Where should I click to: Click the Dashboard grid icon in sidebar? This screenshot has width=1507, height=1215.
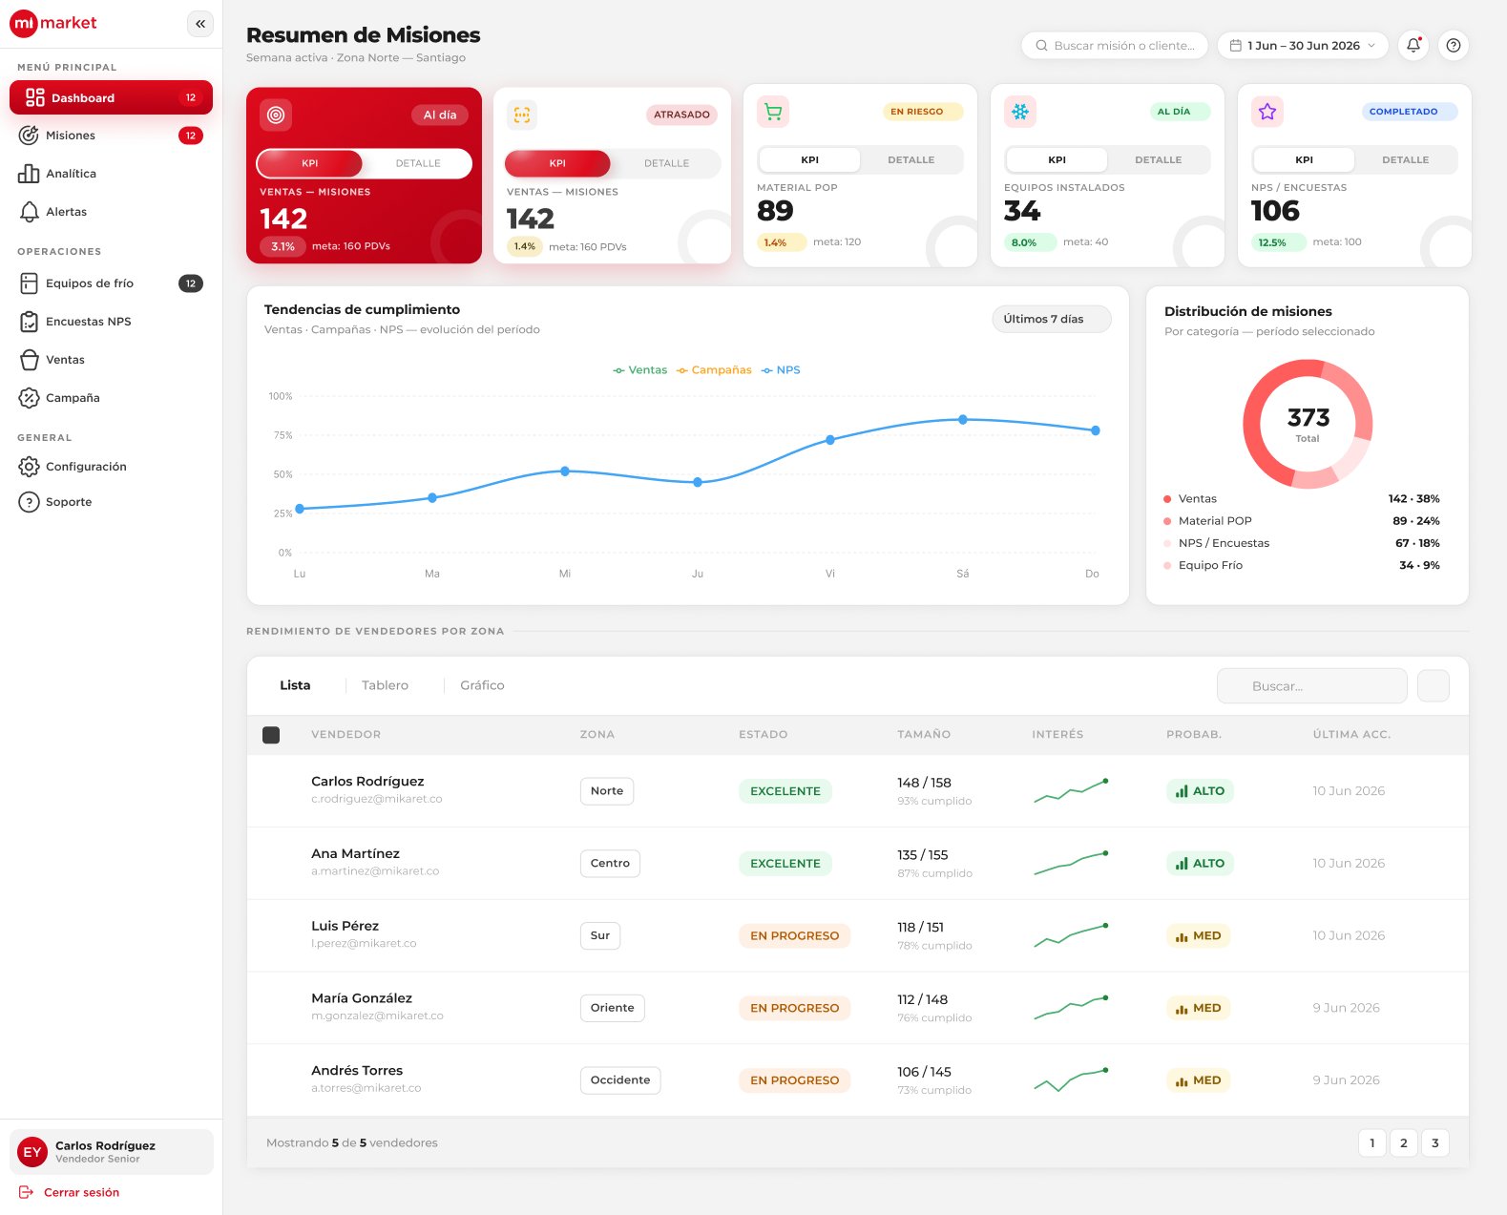pyautogui.click(x=34, y=97)
